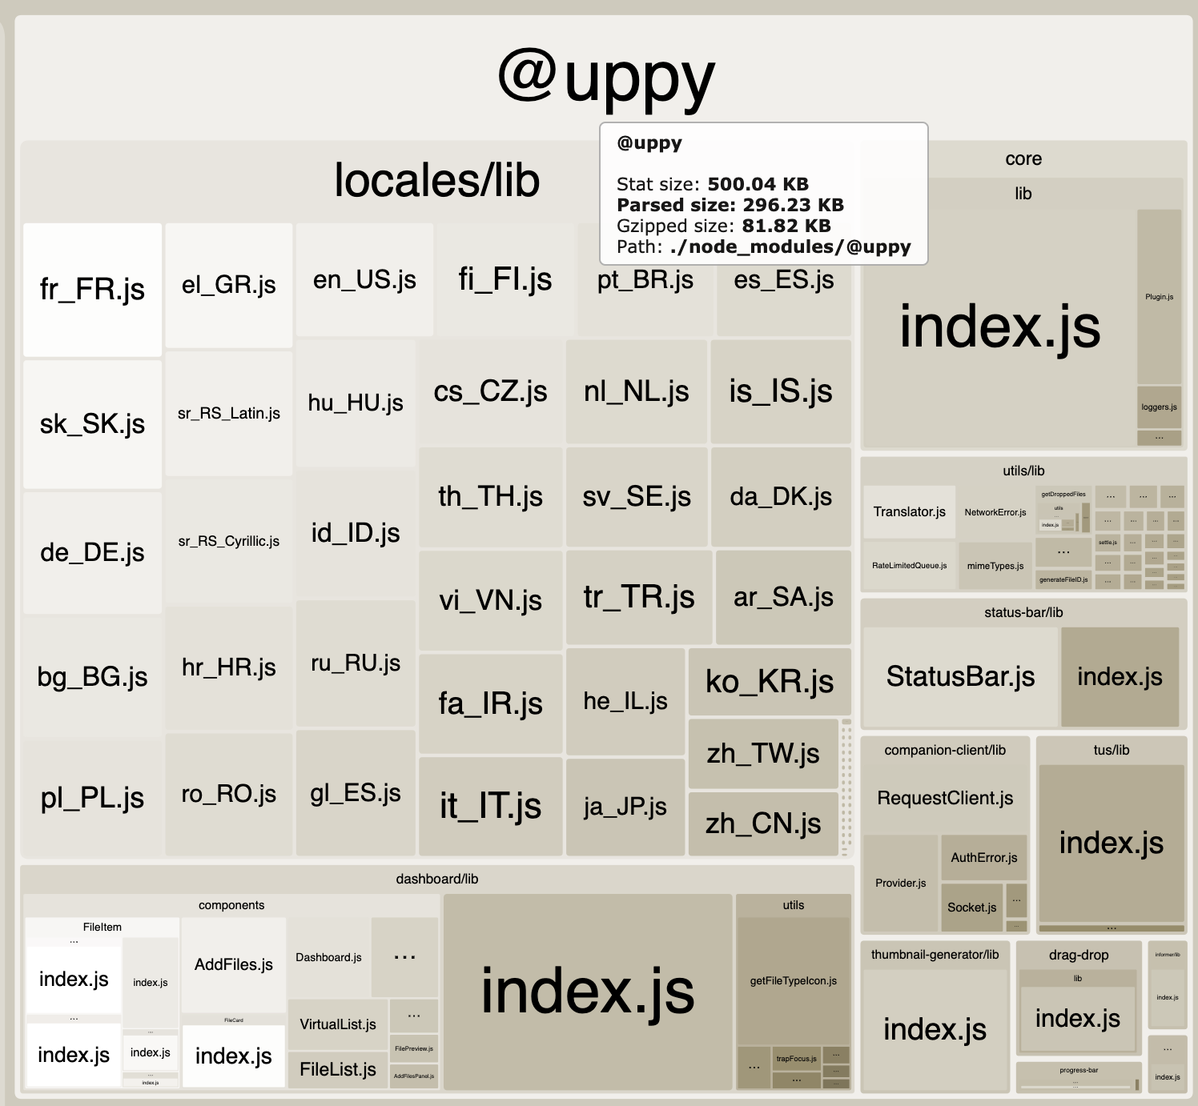This screenshot has width=1198, height=1106.
Task: Click the 'nl_NL.js' locale cell
Action: coord(636,392)
